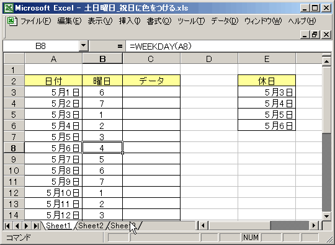The width and height of the screenshot is (335, 245).
Task: Open the 書式(O) menu
Action: click(x=159, y=21)
